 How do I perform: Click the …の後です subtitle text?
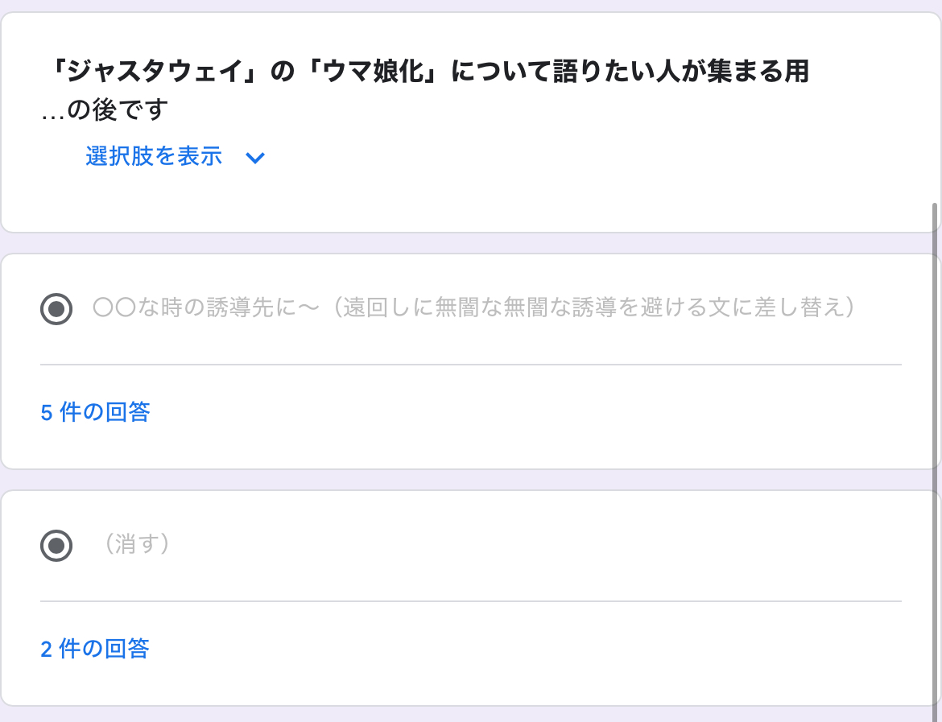point(105,110)
